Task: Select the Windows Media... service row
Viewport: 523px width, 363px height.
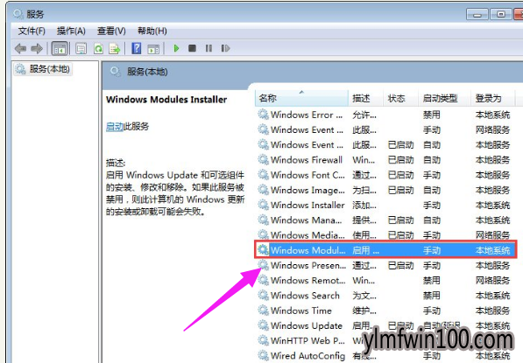Action: (x=385, y=235)
